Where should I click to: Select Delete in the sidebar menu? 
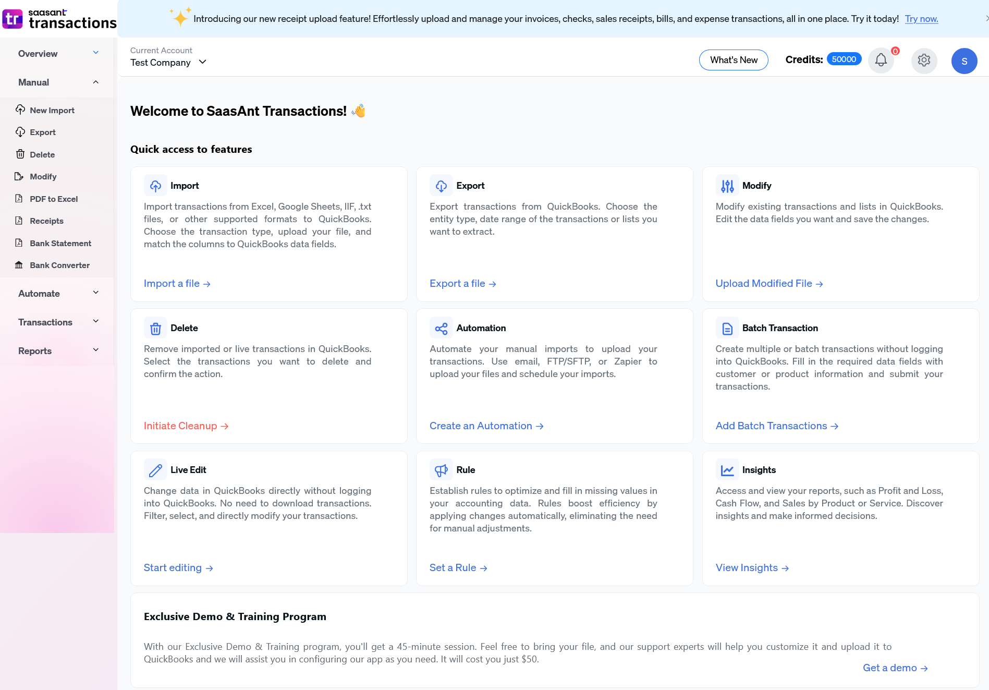42,154
